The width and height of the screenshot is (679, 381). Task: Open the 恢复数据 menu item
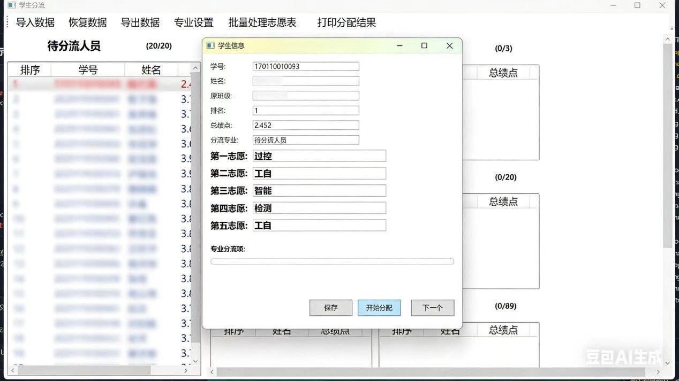[88, 22]
